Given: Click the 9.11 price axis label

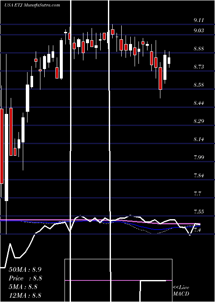Looking at the screenshot, I should [x=199, y=20].
